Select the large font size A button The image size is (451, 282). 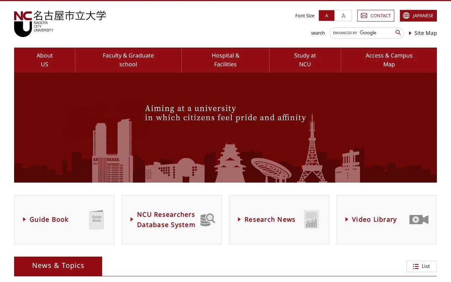click(343, 16)
